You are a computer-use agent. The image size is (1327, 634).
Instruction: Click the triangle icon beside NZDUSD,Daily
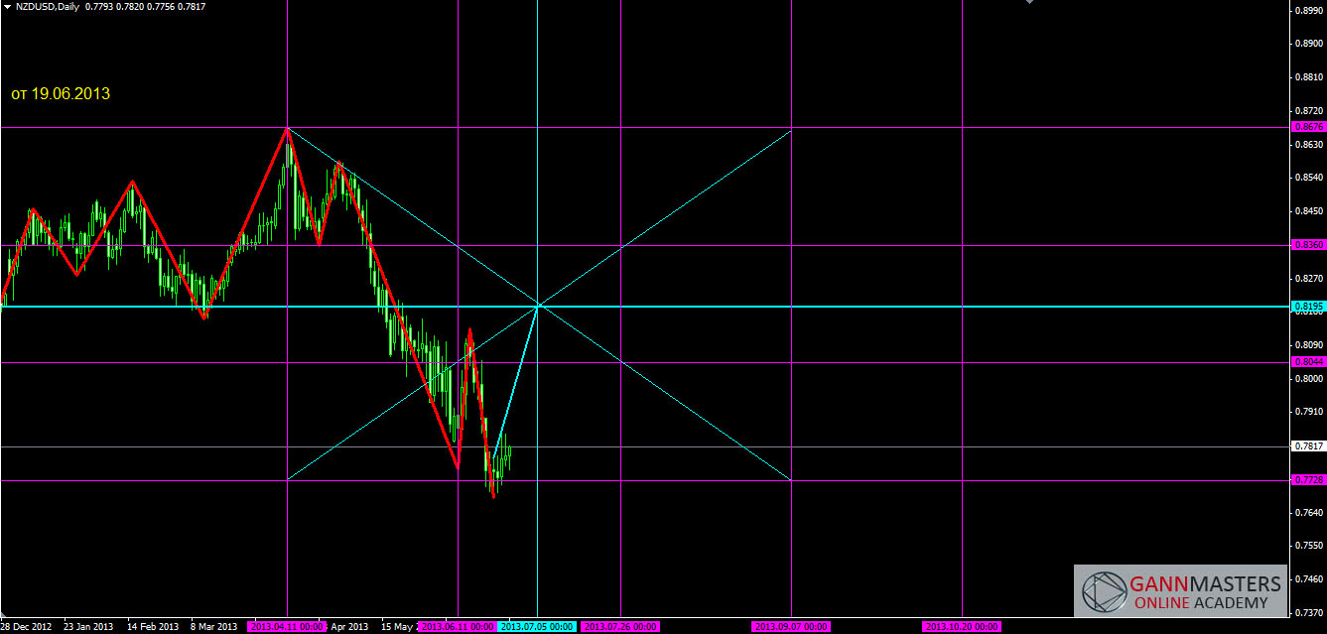coord(8,6)
